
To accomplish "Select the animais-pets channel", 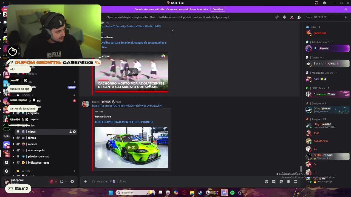I will point(46,150).
